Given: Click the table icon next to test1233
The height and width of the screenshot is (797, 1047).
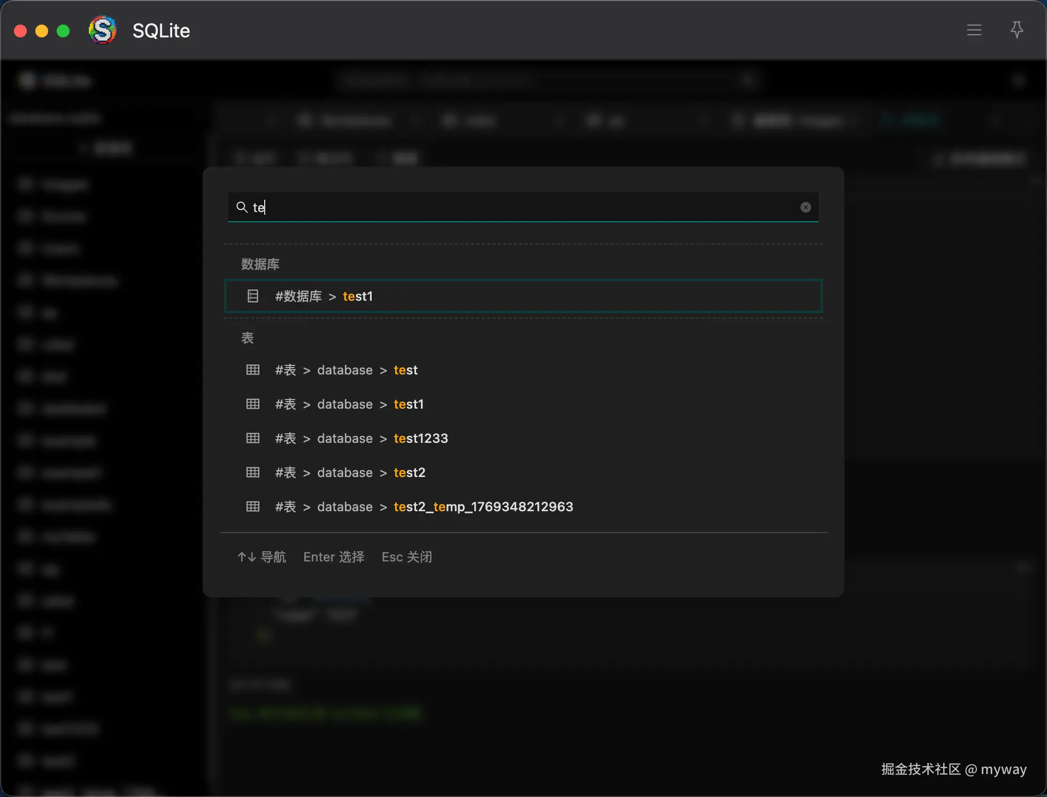Looking at the screenshot, I should coord(253,438).
